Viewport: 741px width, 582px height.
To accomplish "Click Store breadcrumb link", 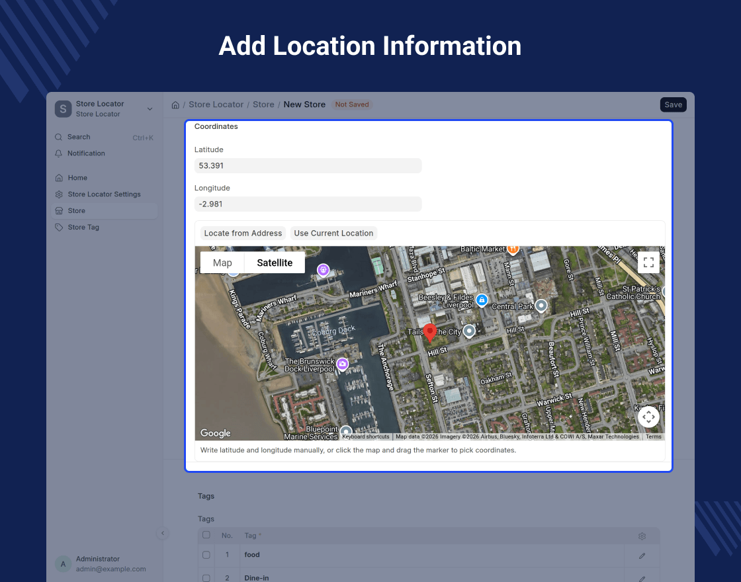I will tap(263, 104).
